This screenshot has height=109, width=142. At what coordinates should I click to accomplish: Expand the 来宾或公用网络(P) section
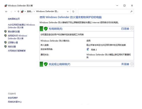click(132, 64)
